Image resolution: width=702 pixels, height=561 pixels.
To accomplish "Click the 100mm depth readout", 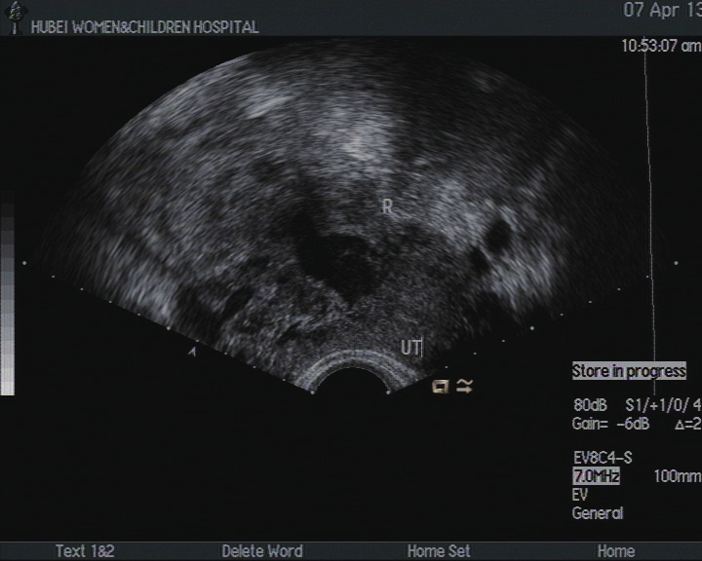I will (x=677, y=477).
